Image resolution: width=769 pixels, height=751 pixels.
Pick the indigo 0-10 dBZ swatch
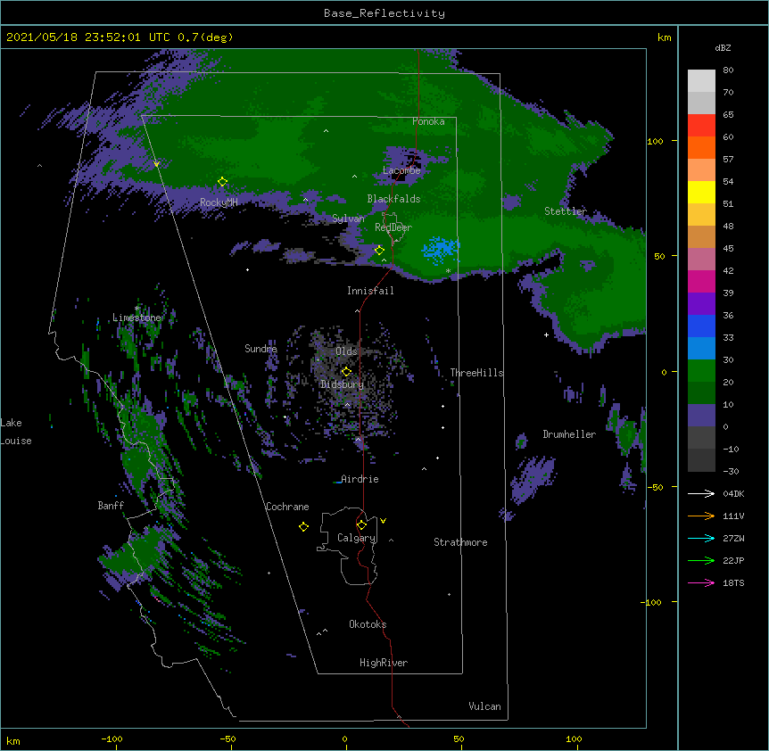[x=701, y=416]
